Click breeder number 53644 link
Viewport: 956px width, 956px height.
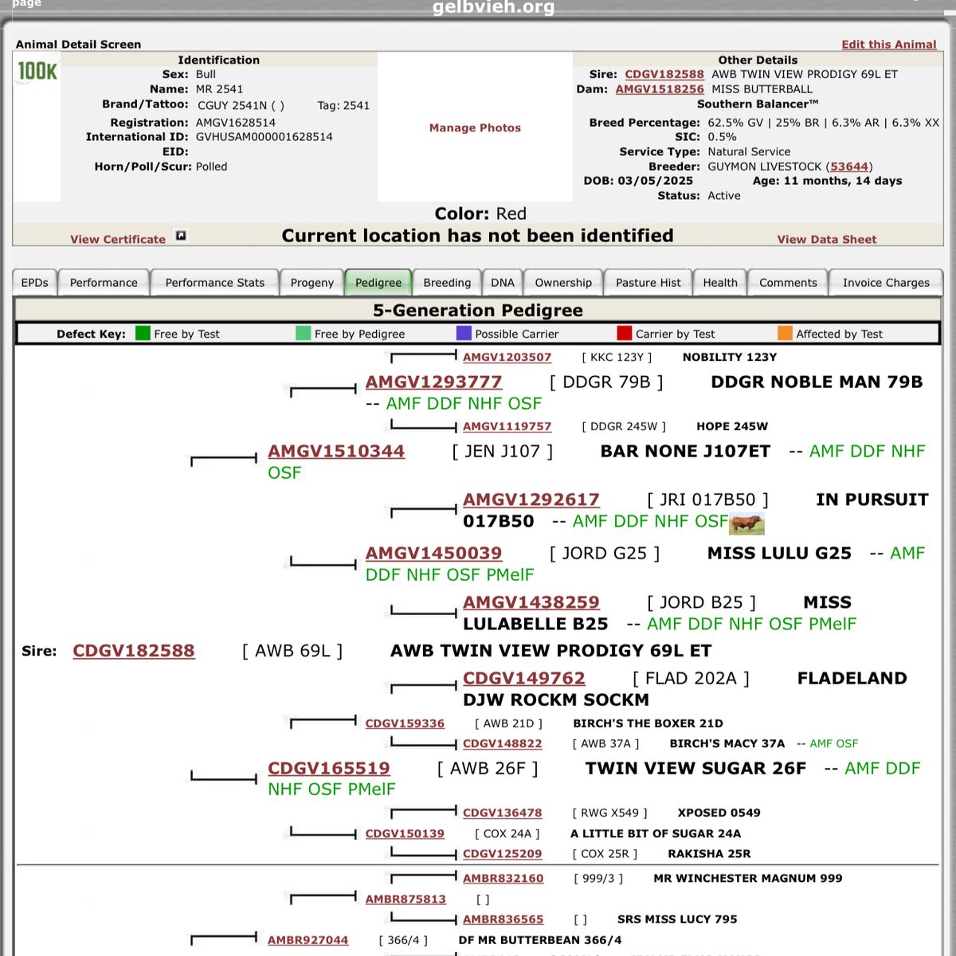(x=849, y=167)
